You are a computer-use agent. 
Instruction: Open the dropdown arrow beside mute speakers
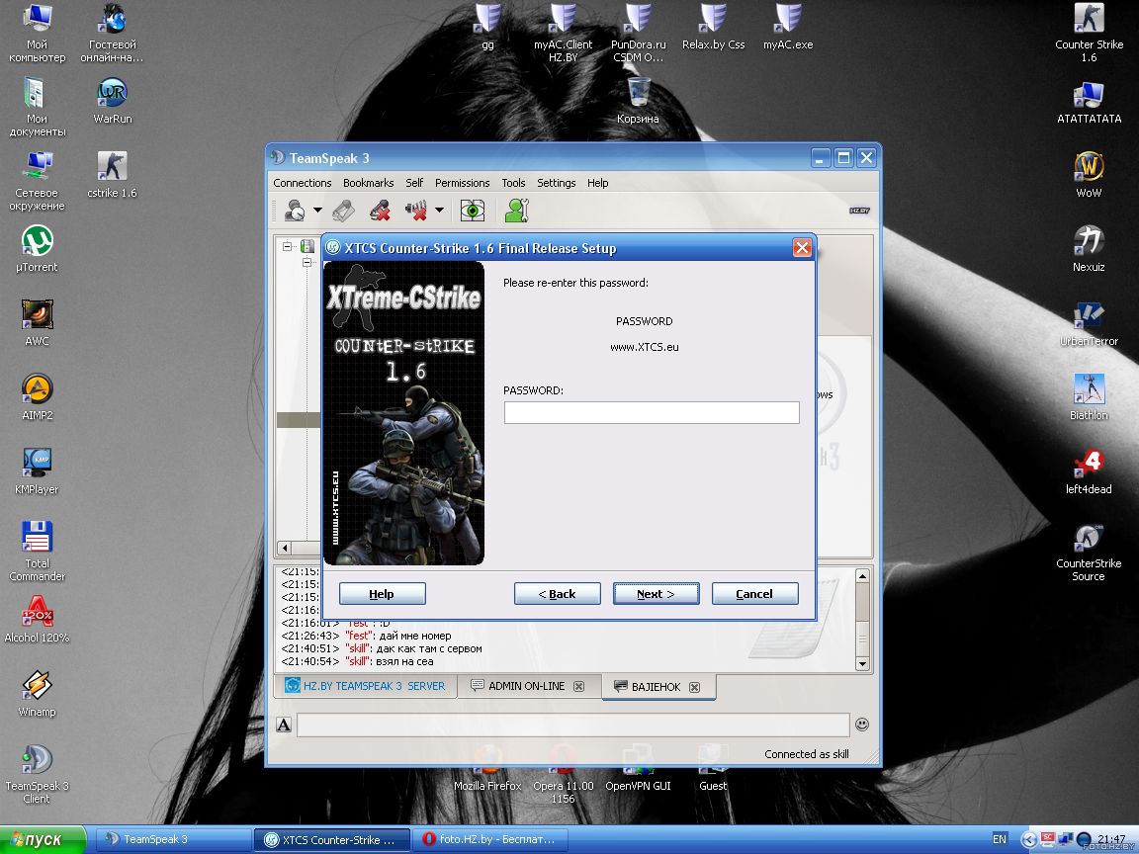click(439, 211)
